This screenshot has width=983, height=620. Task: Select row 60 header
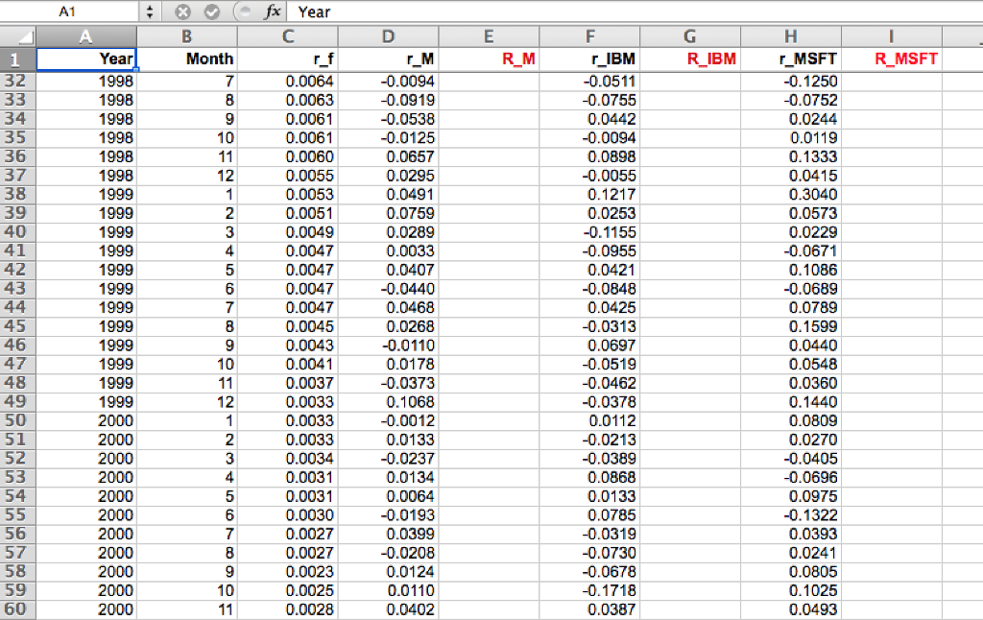point(17,609)
